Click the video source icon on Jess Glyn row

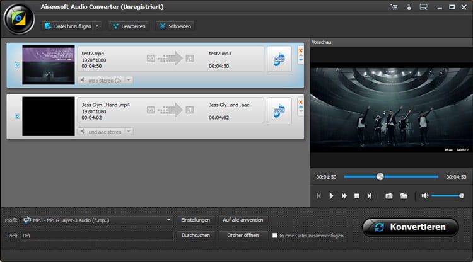tap(151, 110)
